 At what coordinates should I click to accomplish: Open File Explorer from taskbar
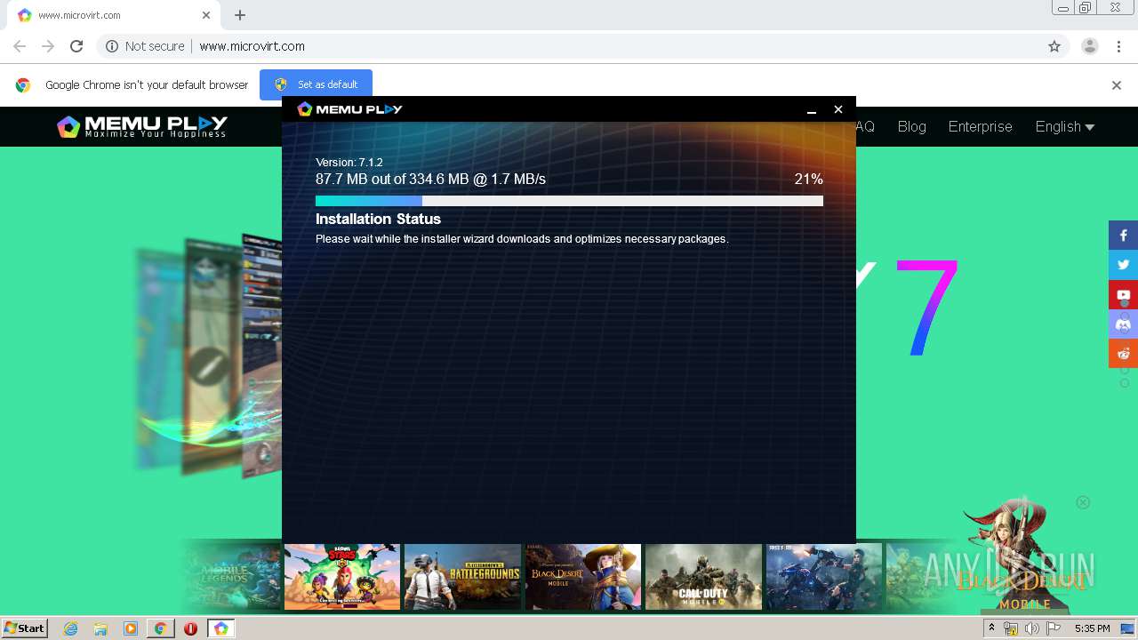click(100, 628)
